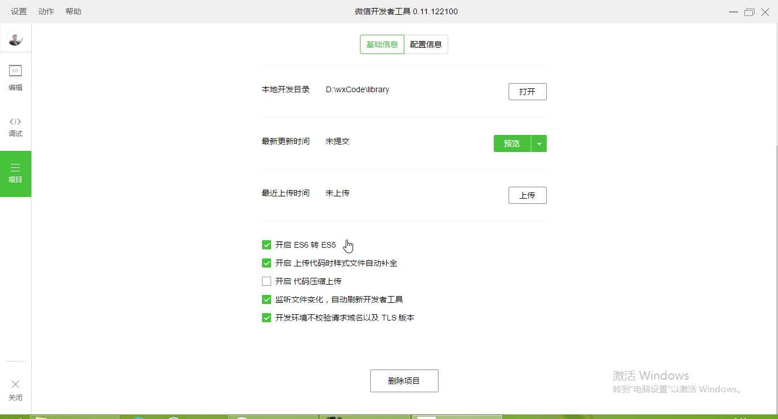This screenshot has width=778, height=419.
Task: Click the green 预览 button
Action: 512,143
